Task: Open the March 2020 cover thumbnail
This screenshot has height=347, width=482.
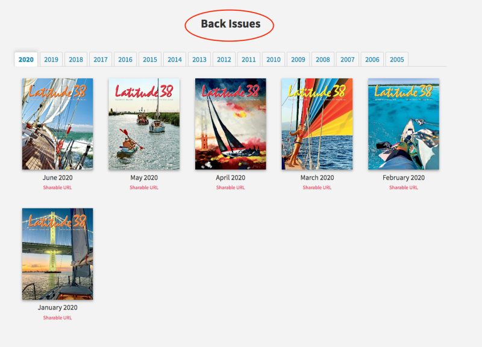Action: click(x=317, y=124)
